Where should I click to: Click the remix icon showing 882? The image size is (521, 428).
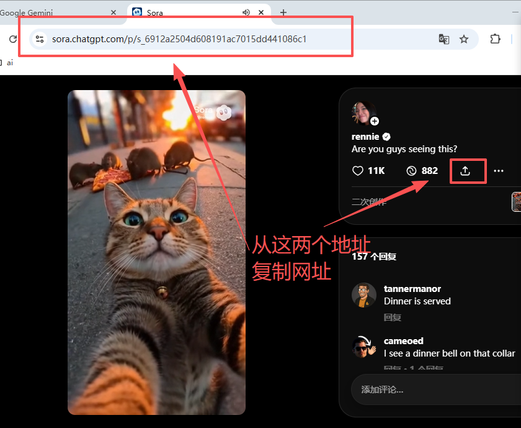click(411, 171)
